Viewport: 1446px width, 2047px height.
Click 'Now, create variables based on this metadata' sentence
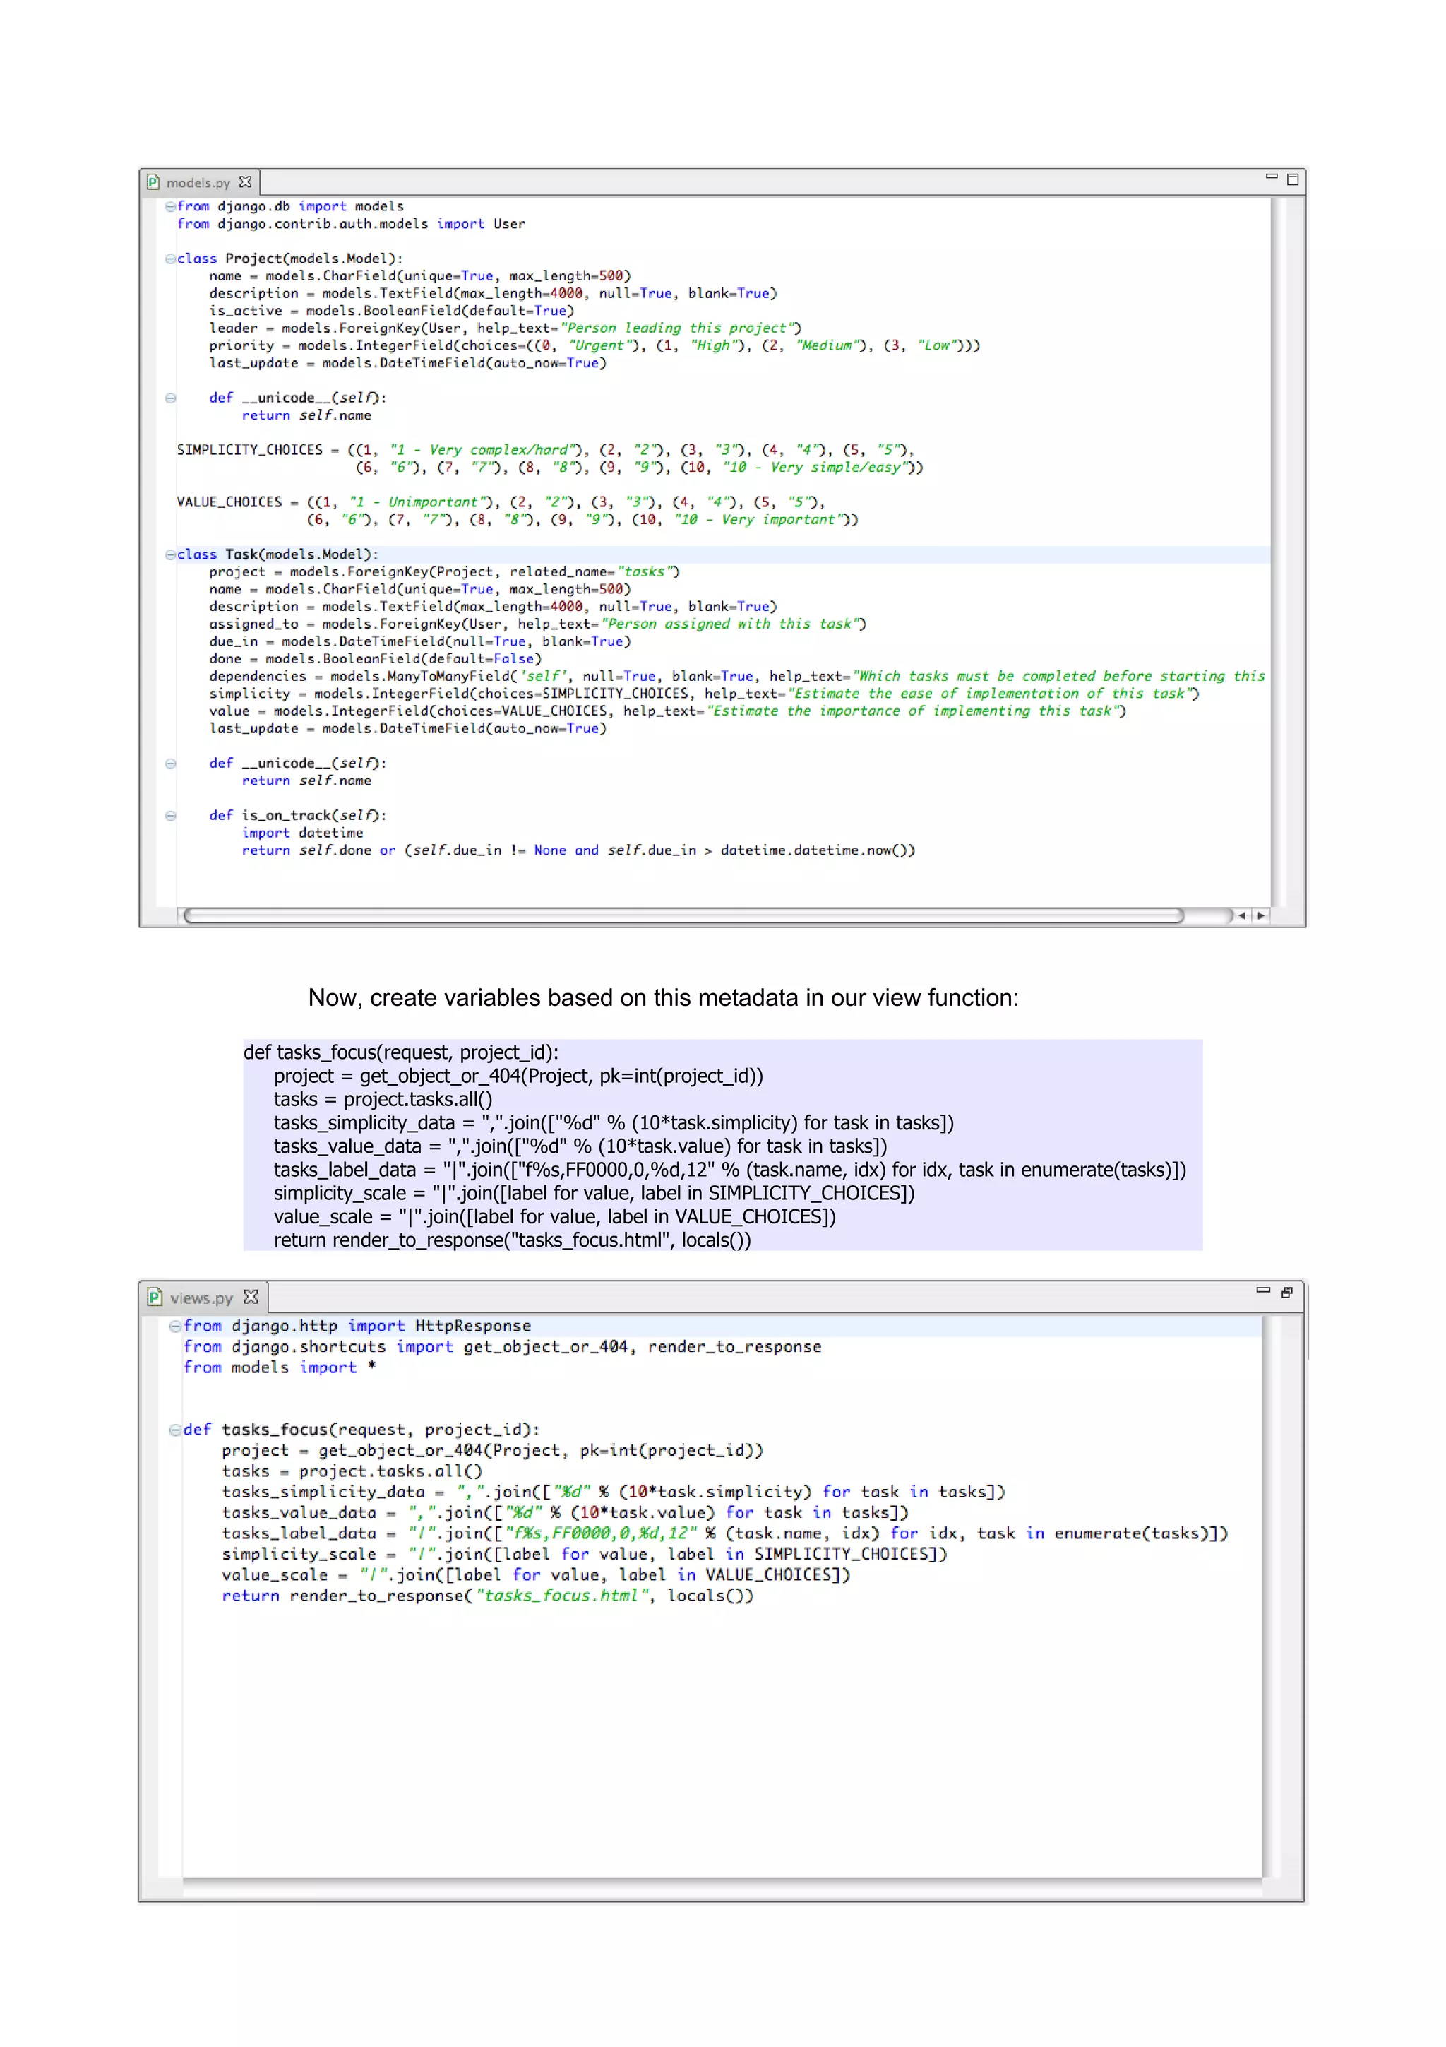click(663, 997)
